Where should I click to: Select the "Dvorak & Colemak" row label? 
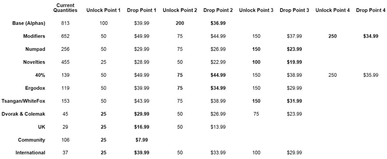24,114
